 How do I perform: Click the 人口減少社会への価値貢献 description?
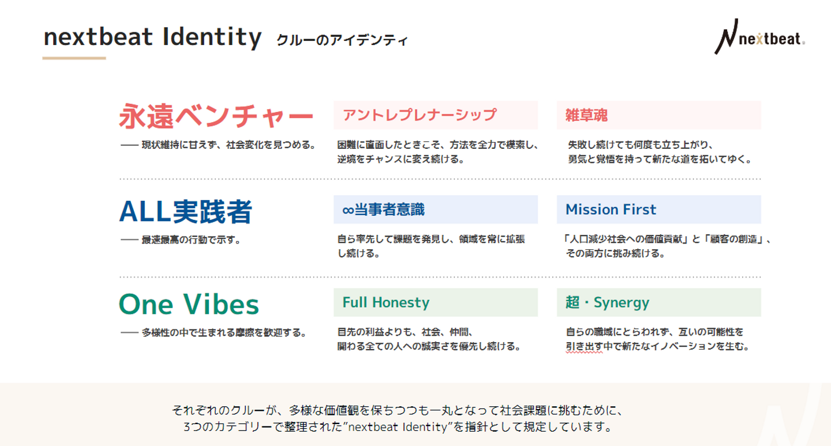(x=668, y=246)
